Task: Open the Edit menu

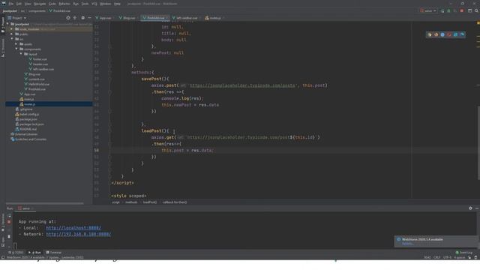Action: 19,4
